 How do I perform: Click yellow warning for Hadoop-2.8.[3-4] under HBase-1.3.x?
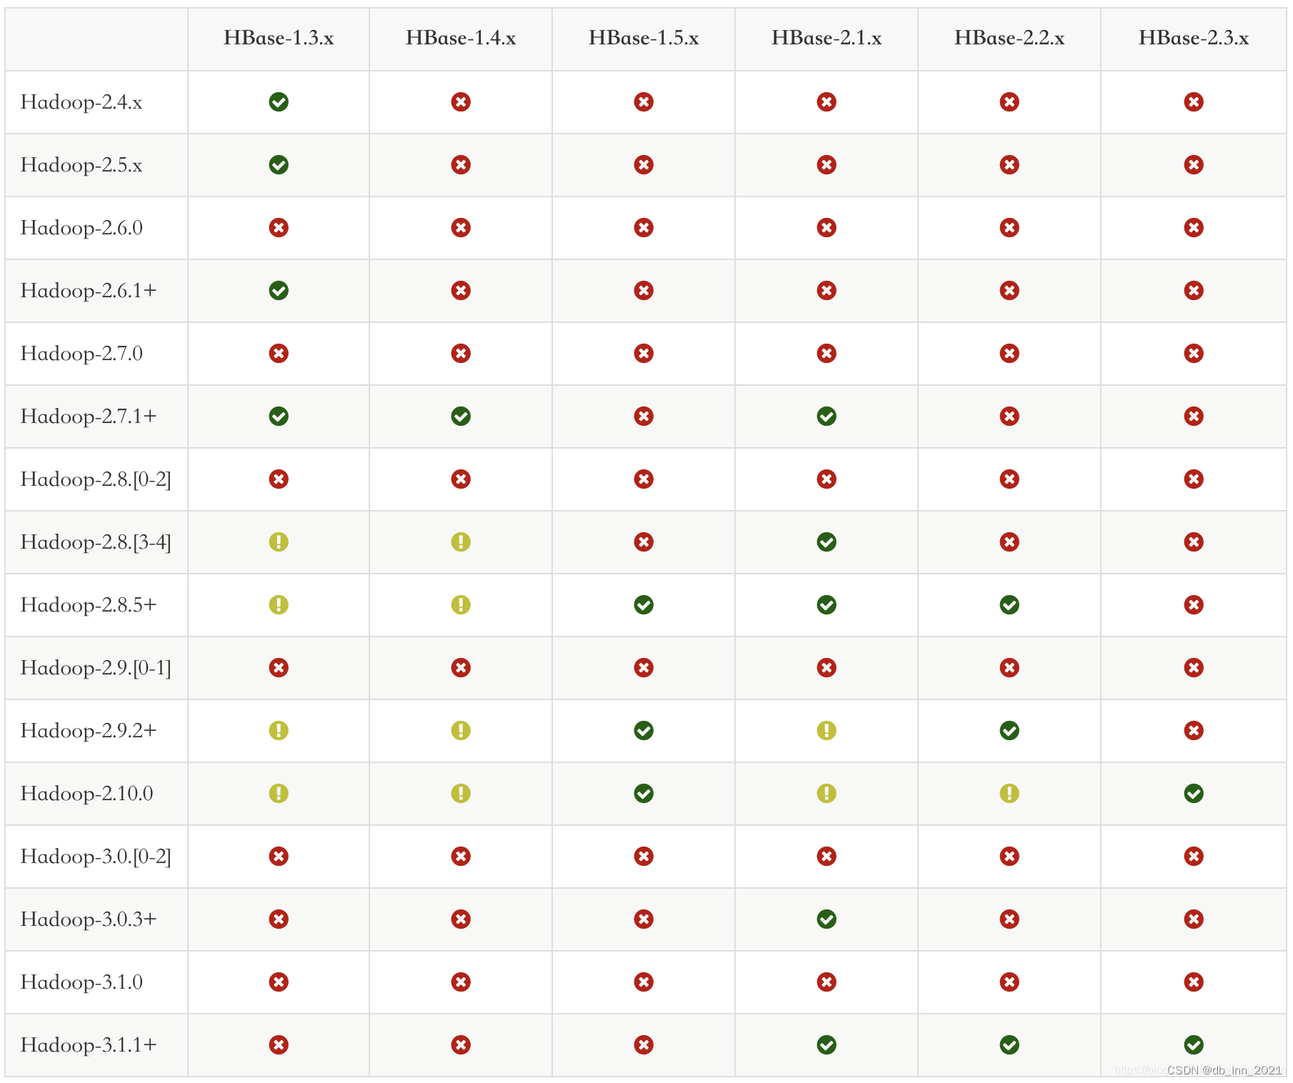pos(279,542)
